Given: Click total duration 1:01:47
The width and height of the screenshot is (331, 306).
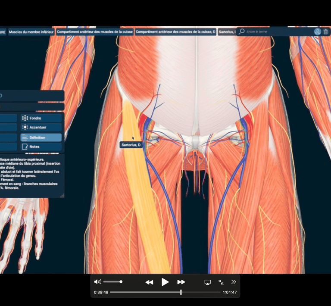Looking at the screenshot, I should pos(230,292).
